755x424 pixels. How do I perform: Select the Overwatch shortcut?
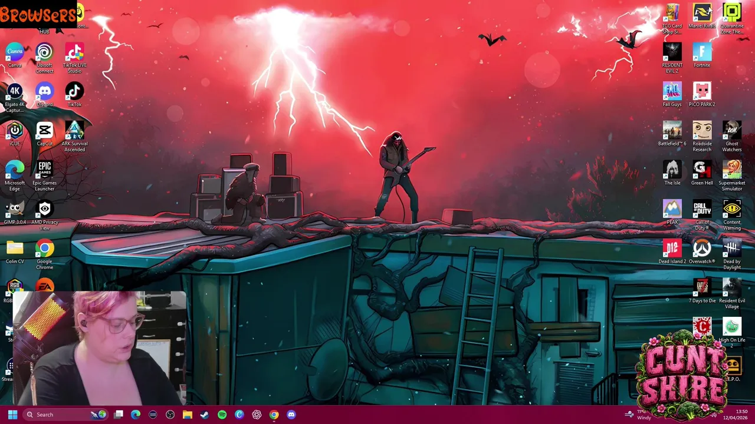point(702,251)
